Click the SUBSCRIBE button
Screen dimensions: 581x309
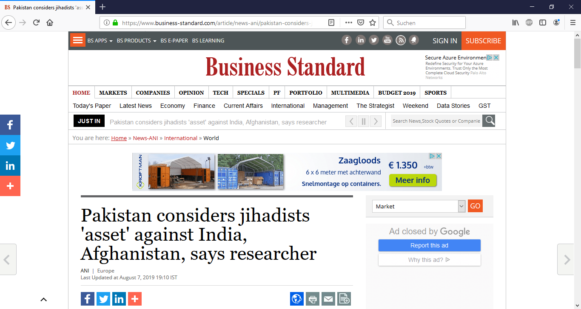tap(483, 41)
